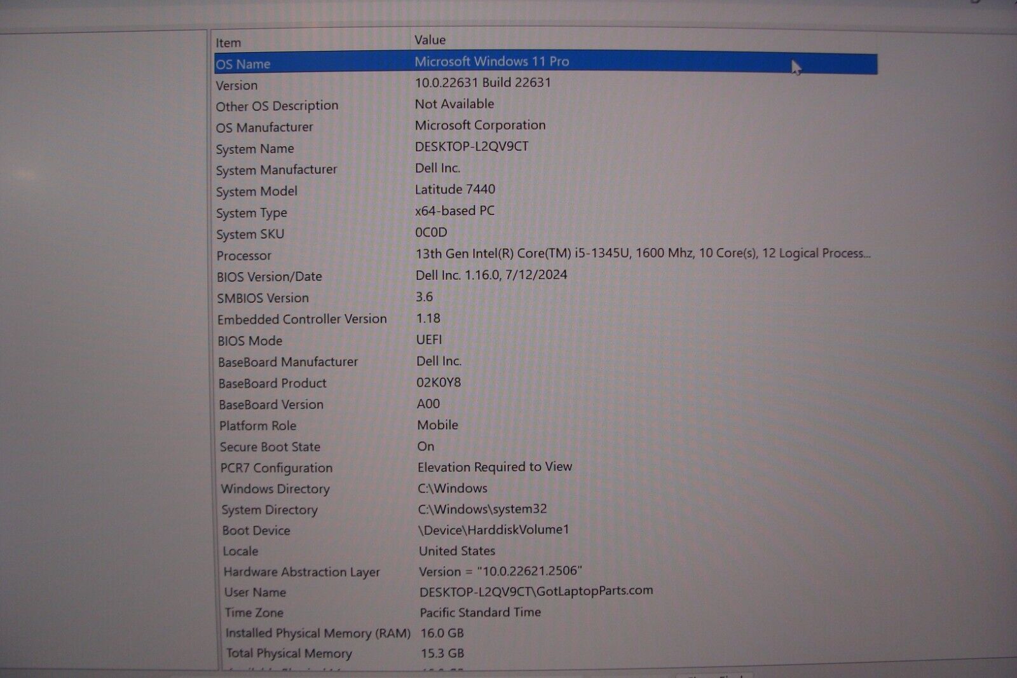Click the GotLaptopParts.com user name value
This screenshot has width=1017, height=678.
536,592
